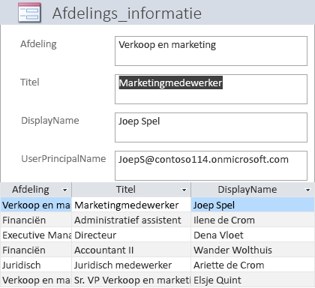315x288 pixels.
Task: Click the Executive Mana cell
Action: point(36,235)
